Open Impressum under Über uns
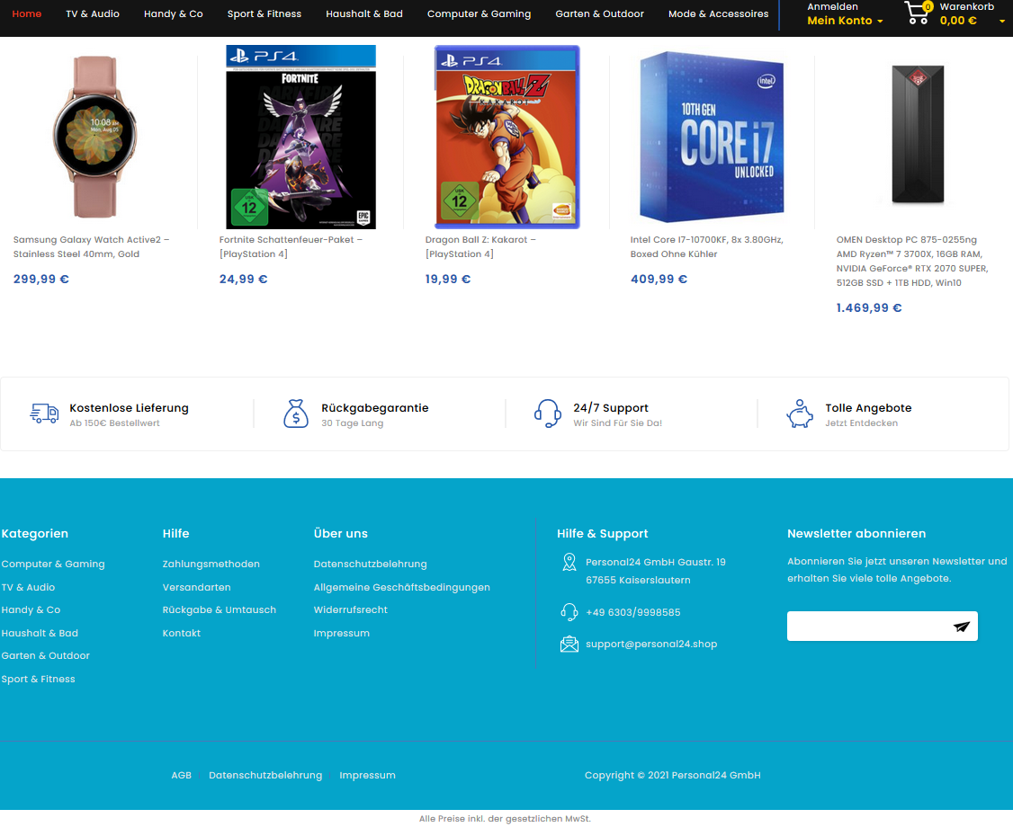The image size is (1013, 827). coord(342,633)
